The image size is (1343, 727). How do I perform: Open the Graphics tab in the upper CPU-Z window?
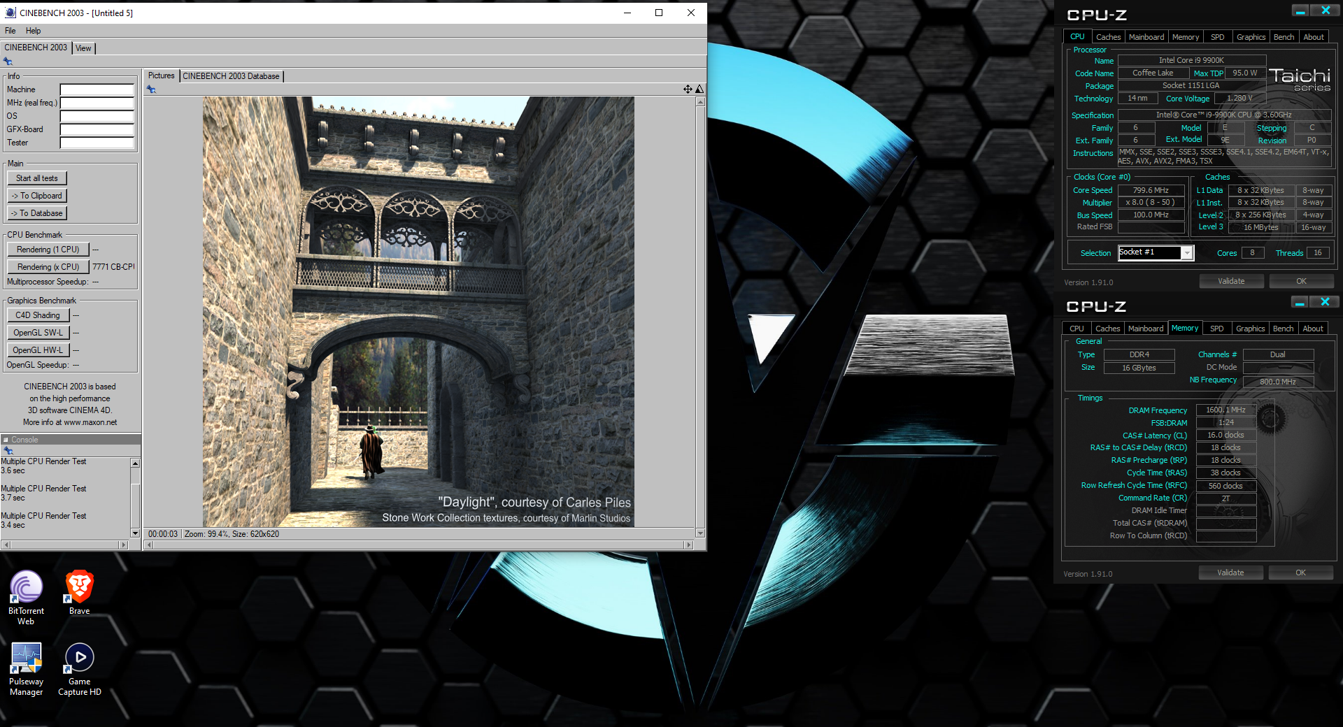1251,37
